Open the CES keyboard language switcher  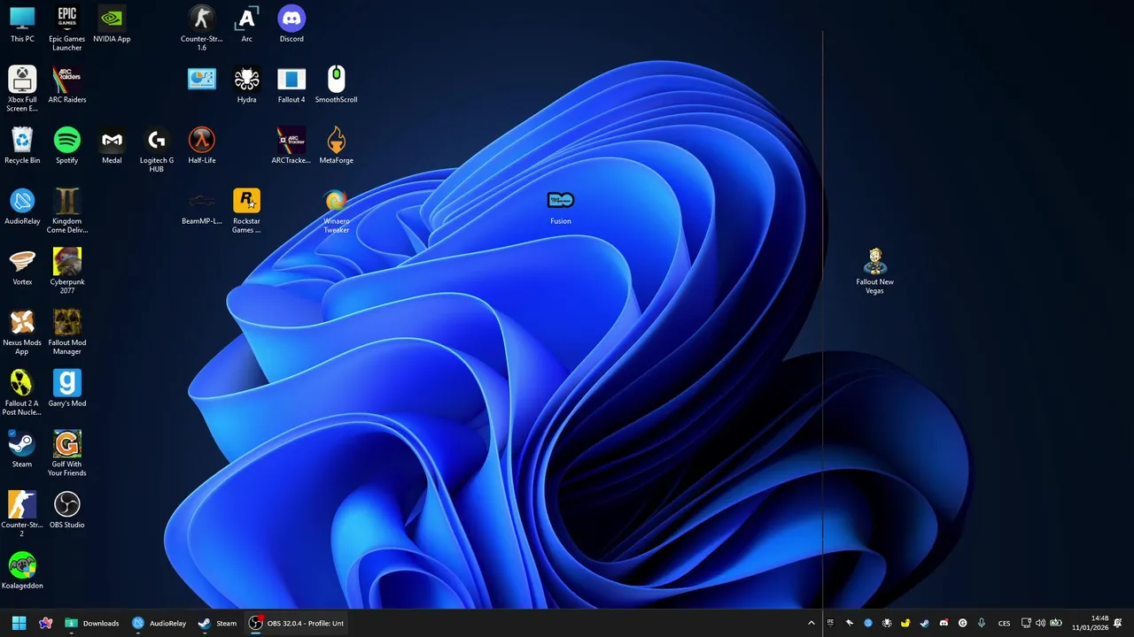click(x=1004, y=623)
